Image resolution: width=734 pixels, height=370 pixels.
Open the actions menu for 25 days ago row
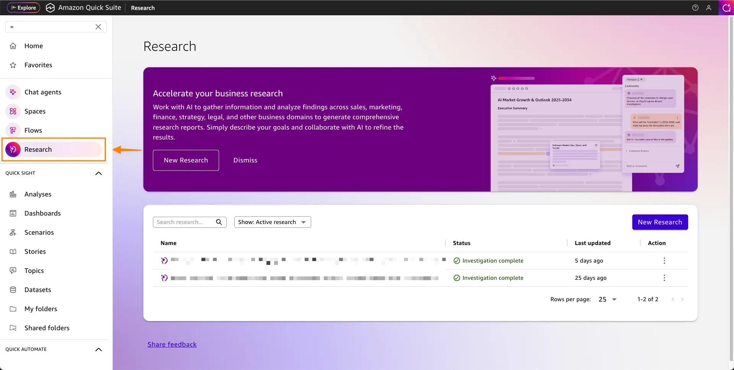(x=664, y=278)
